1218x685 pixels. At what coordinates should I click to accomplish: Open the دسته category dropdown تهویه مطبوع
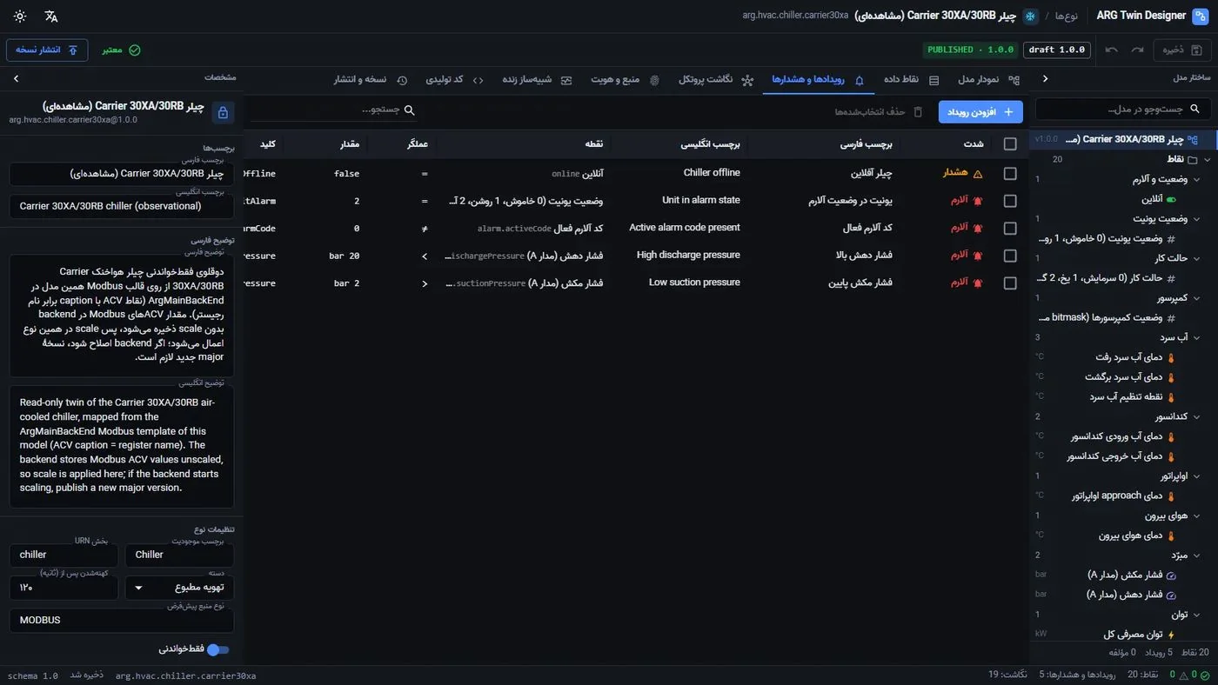(x=179, y=588)
